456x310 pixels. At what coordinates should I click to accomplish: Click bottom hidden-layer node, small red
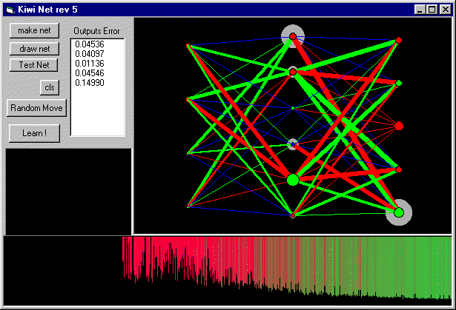(x=293, y=215)
